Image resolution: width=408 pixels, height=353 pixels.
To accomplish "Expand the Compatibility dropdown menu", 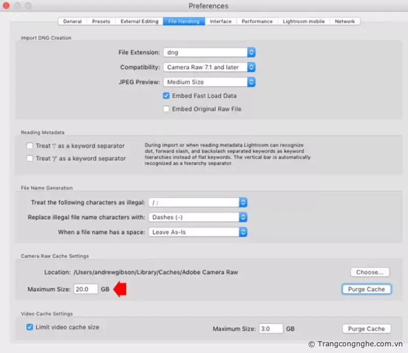I will [x=209, y=67].
